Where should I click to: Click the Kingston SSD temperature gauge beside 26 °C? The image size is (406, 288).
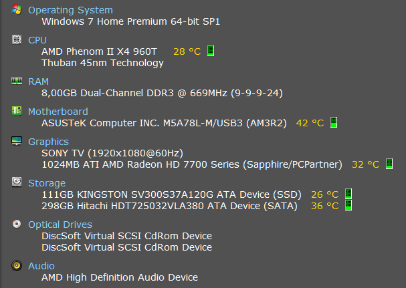[348, 194]
